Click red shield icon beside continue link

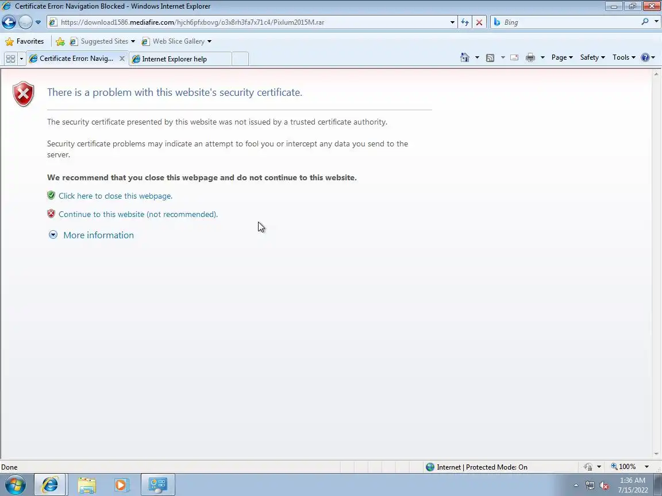pos(51,214)
